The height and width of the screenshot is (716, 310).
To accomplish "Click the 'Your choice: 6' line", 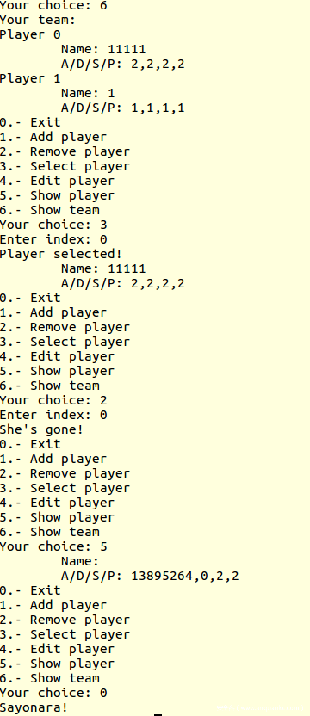I will pyautogui.click(x=53, y=6).
